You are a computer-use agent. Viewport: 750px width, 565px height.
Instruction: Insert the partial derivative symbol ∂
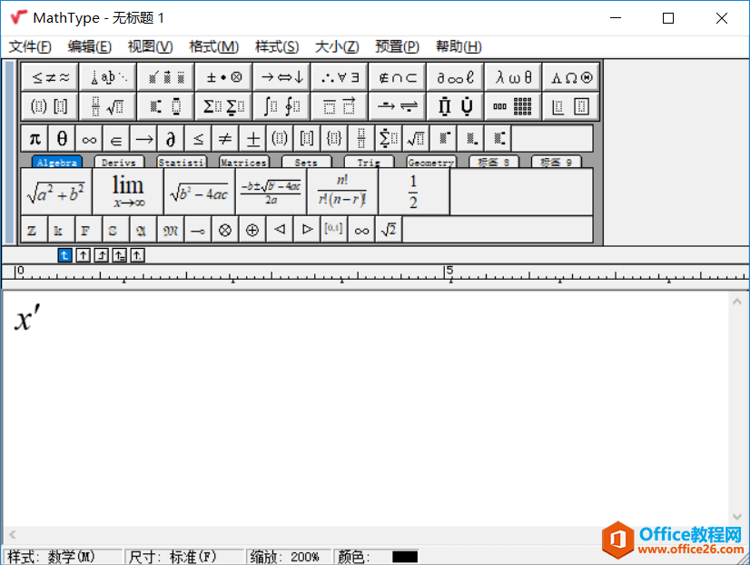point(171,138)
